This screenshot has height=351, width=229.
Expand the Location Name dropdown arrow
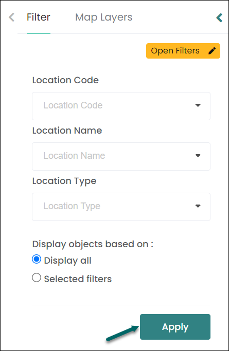tap(198, 156)
